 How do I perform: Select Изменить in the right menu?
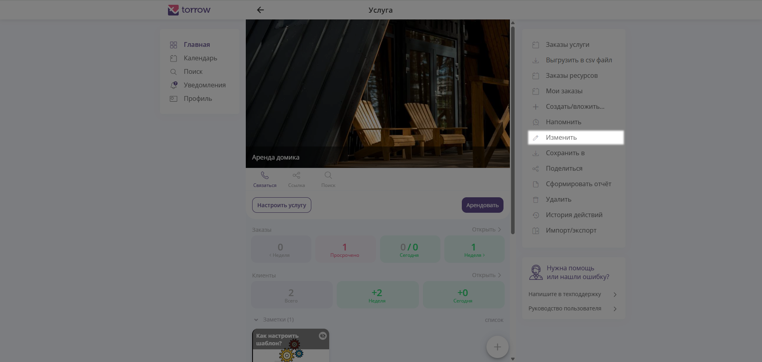576,137
